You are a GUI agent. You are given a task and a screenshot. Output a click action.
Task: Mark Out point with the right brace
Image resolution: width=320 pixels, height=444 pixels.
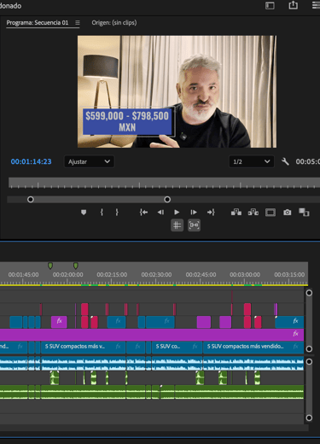pyautogui.click(x=117, y=213)
